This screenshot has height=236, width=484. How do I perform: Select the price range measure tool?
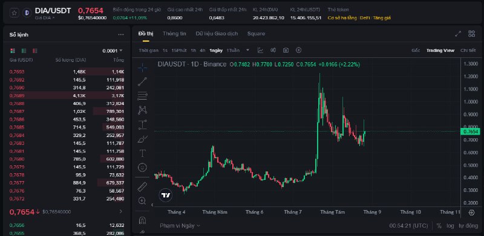pyautogui.click(x=142, y=125)
